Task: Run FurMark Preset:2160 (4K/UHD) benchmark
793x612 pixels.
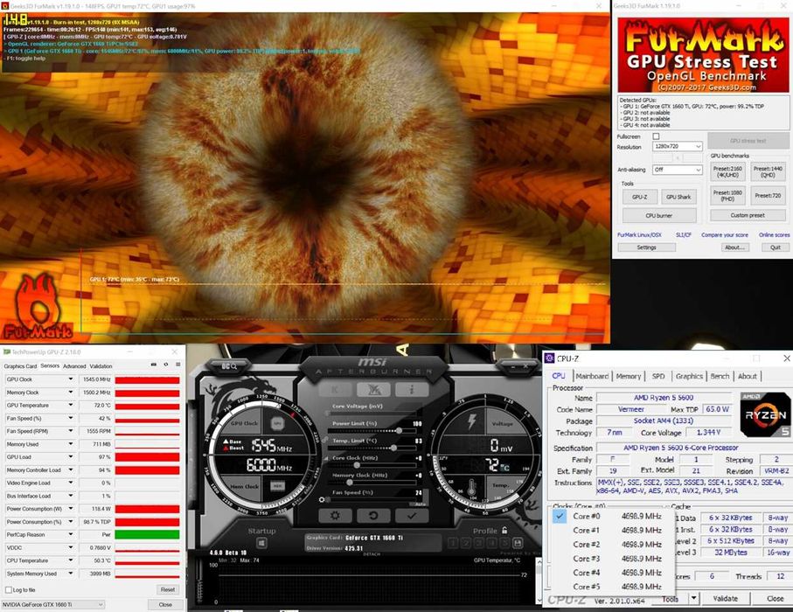Action: coord(727,172)
